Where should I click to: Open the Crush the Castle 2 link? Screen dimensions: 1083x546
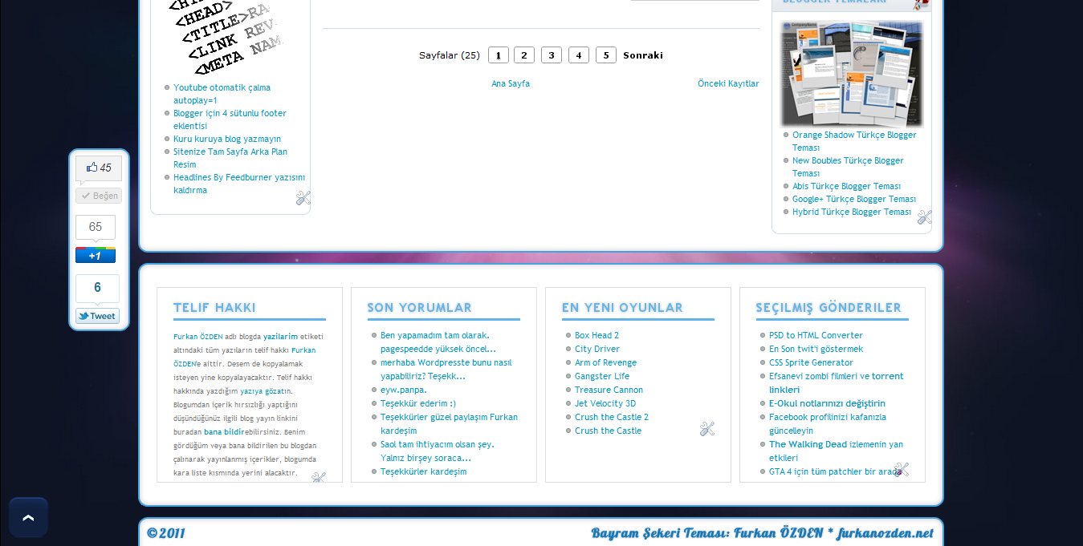click(x=612, y=417)
